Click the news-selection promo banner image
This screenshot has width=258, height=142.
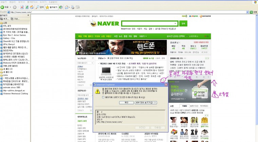click(x=189, y=91)
